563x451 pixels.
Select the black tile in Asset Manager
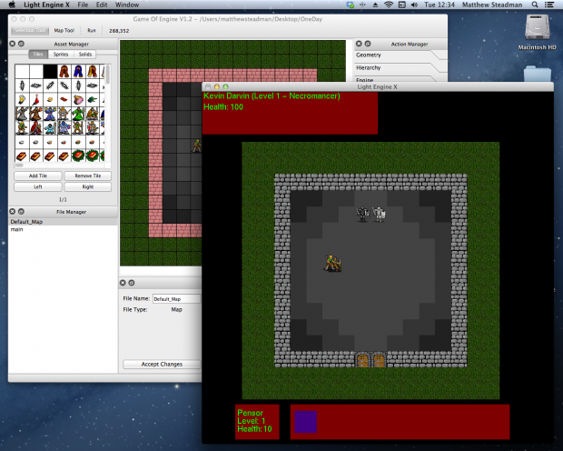tap(50, 71)
